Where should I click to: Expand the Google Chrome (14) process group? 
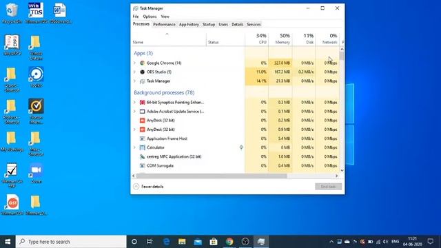point(134,63)
